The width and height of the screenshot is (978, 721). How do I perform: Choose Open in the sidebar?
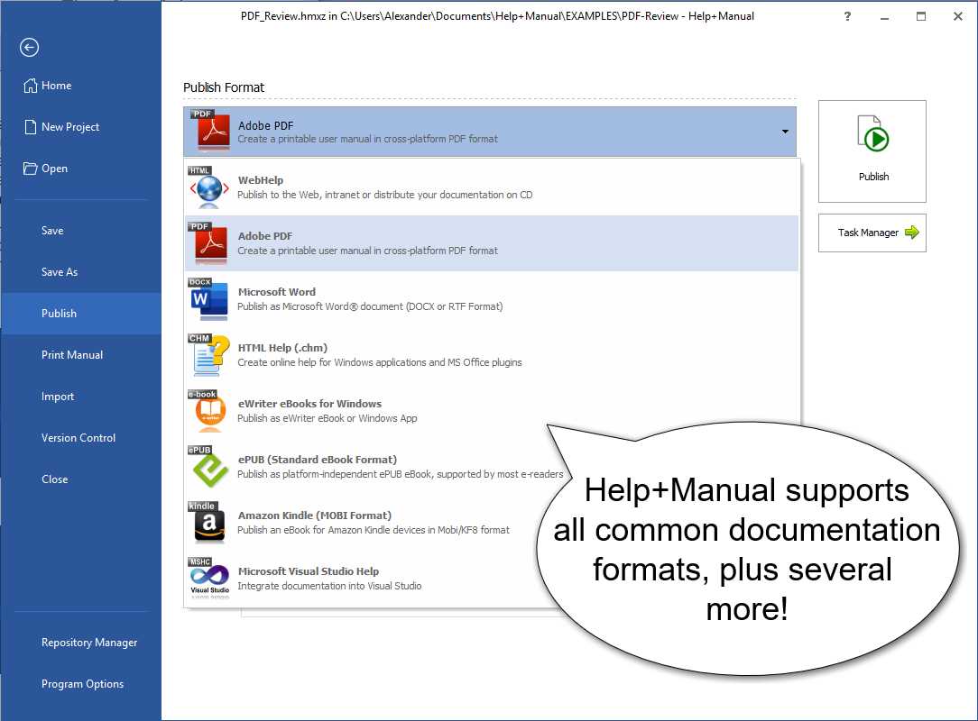[54, 169]
